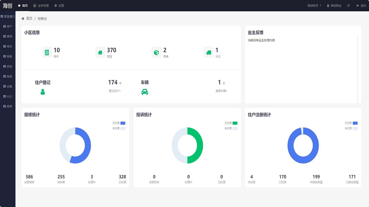This screenshot has height=207, width=369.
Task: Expand 房产 in the left sidebar
Action: [x=7, y=26]
